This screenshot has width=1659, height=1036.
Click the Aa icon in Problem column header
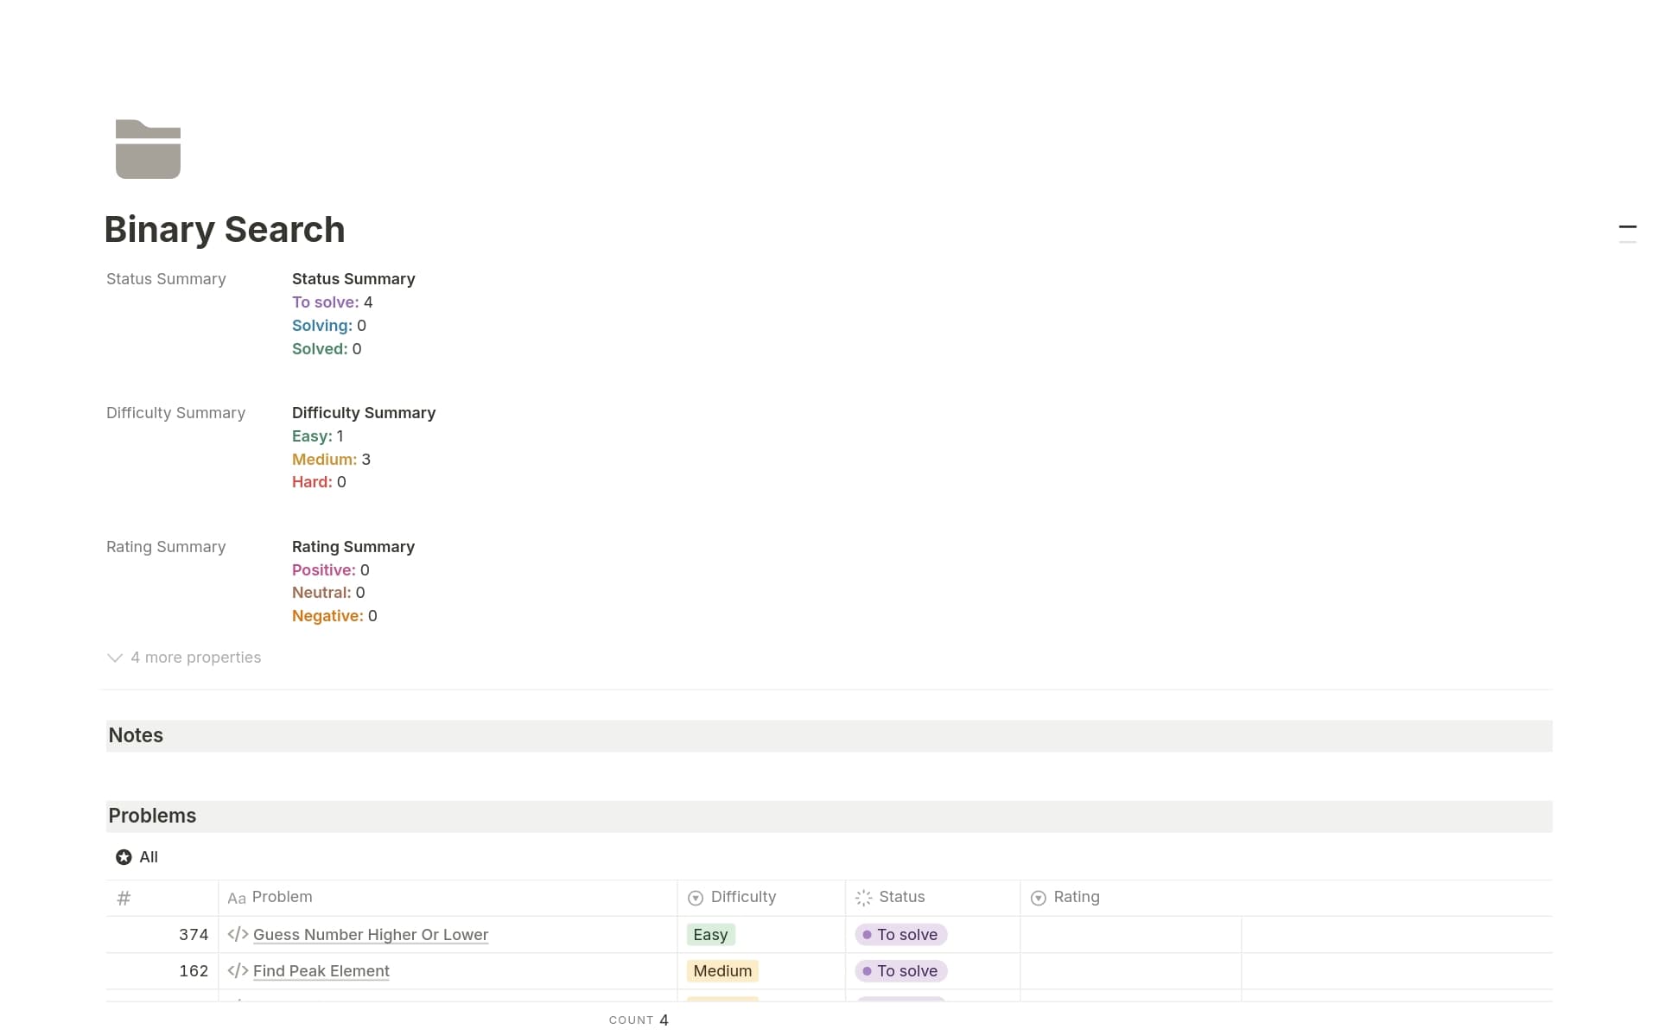[236, 898]
